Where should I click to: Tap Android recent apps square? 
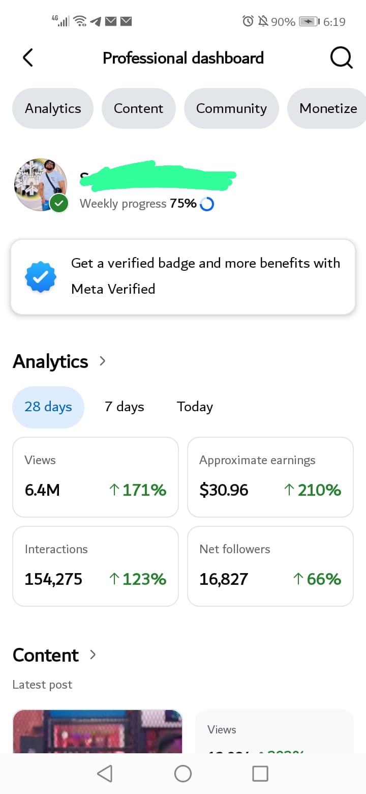(260, 774)
